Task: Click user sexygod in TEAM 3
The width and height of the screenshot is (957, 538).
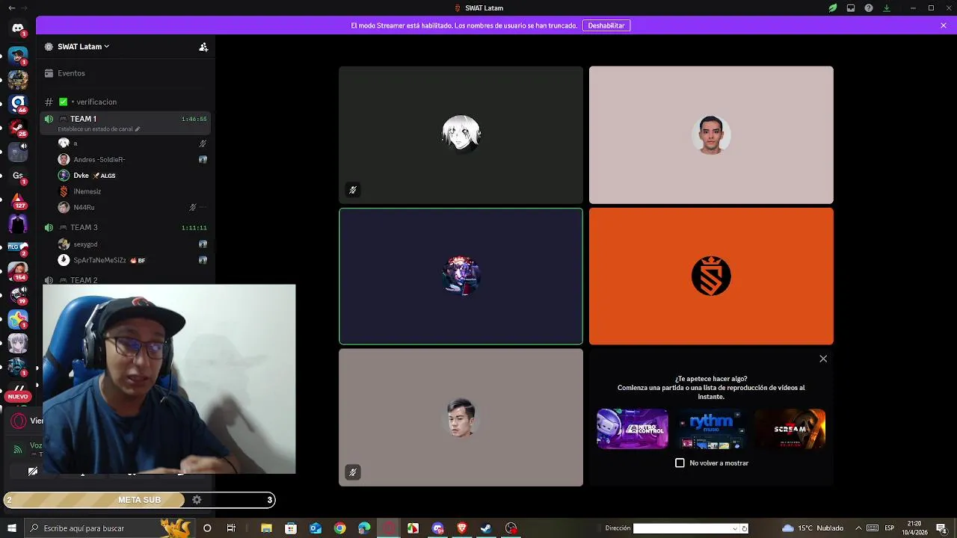Action: click(x=85, y=244)
